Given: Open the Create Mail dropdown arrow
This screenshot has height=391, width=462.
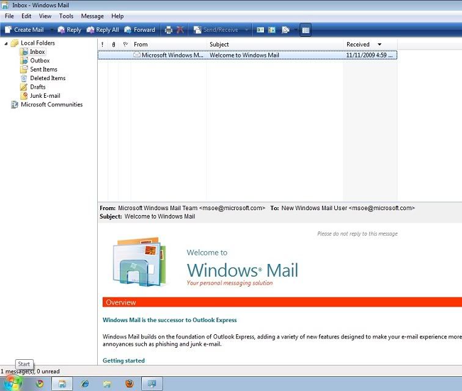Looking at the screenshot, I should point(51,30).
